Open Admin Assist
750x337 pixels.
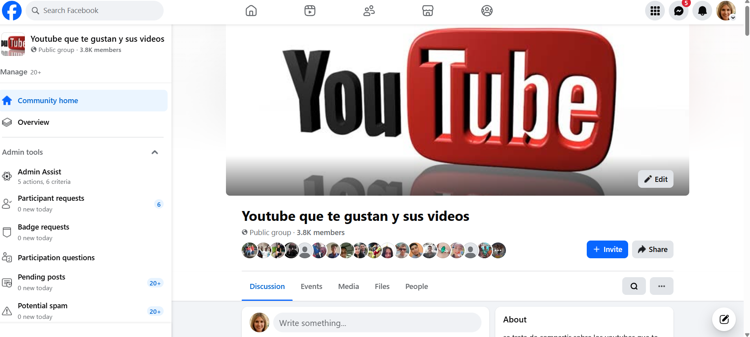[84, 176]
